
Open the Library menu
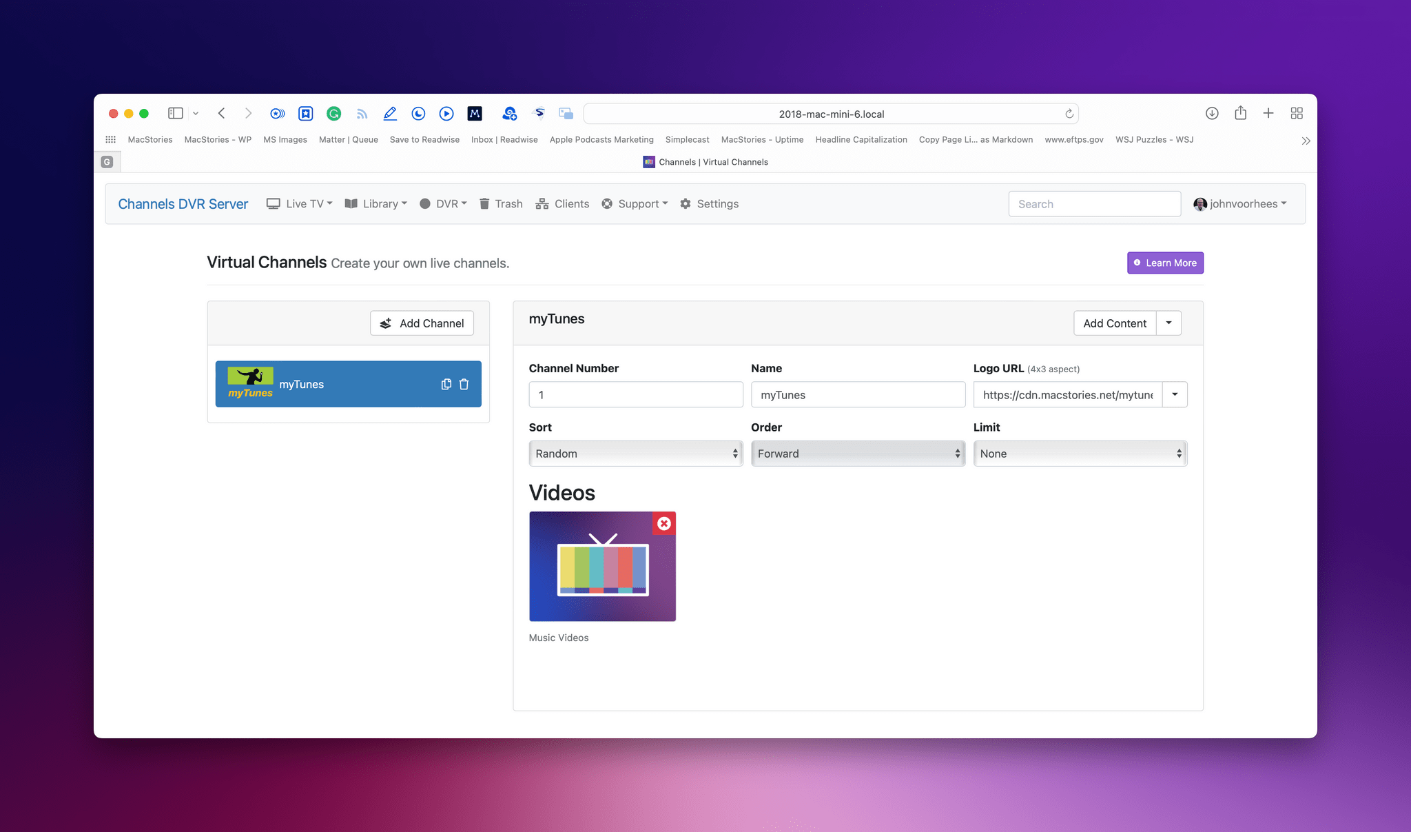[x=375, y=203]
